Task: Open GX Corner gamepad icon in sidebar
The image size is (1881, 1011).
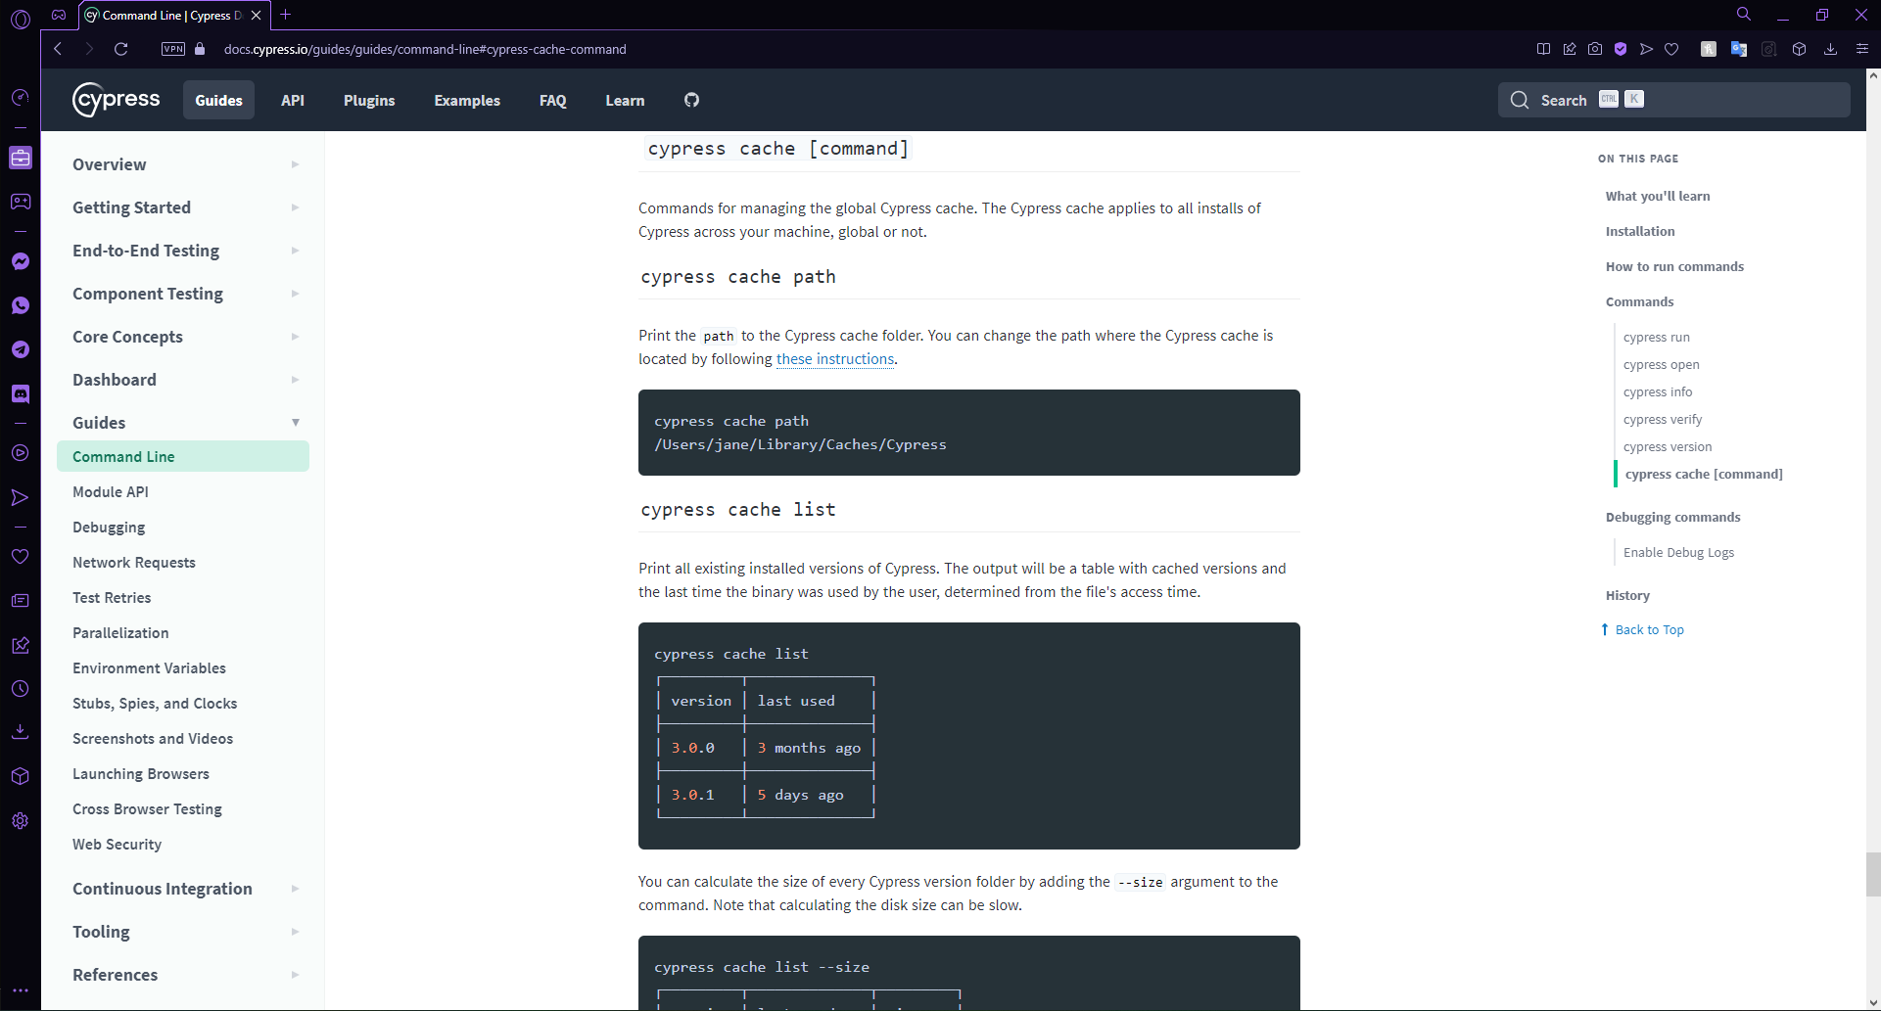Action: (x=20, y=202)
